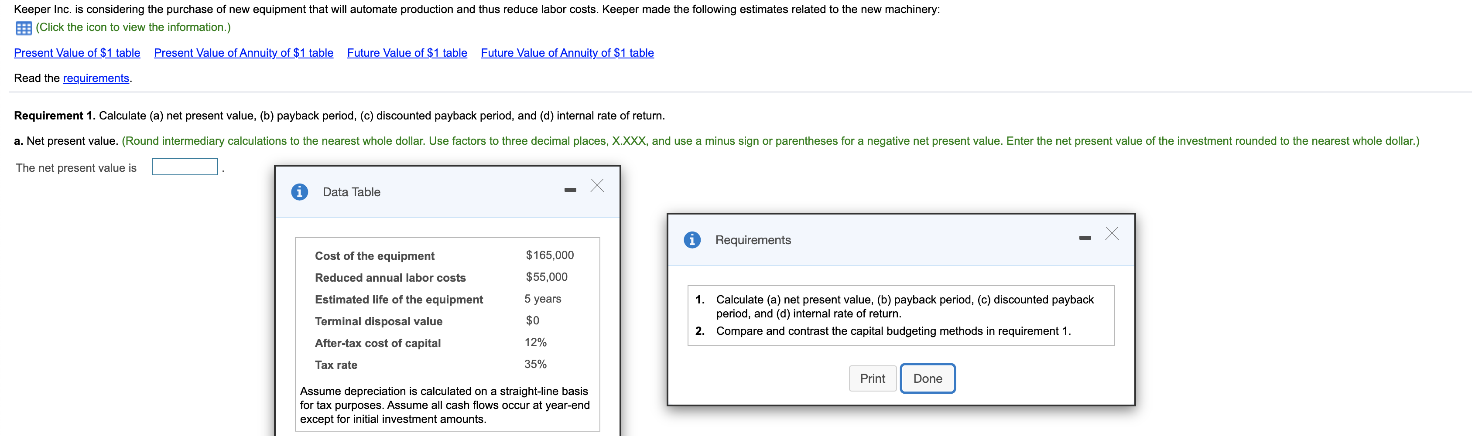Click the Data Table info icon
Image resolution: width=1472 pixels, height=436 pixels.
coord(299,192)
